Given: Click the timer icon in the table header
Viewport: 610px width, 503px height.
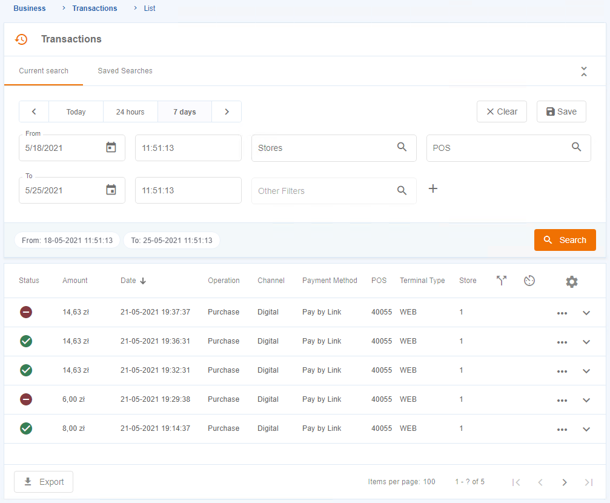Looking at the screenshot, I should (529, 281).
